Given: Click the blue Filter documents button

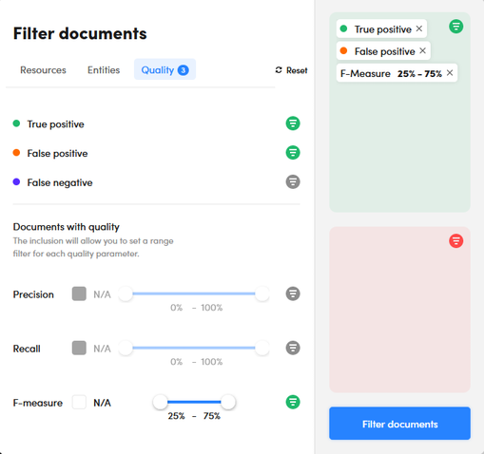Looking at the screenshot, I should (399, 424).
